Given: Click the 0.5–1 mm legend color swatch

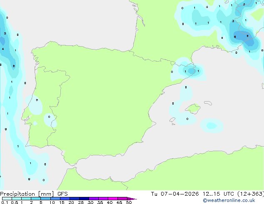Looking at the screenshot, I should pyautogui.click(x=17, y=199).
